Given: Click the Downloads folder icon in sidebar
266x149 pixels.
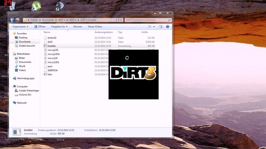Looking at the screenshot, I should pyautogui.click(x=17, y=41).
